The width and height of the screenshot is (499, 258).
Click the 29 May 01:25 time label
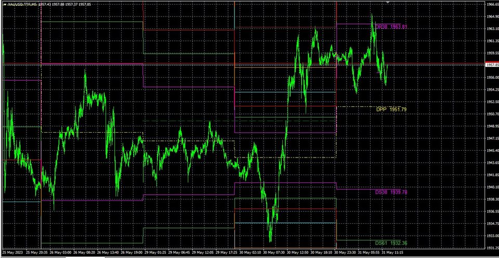click(155, 253)
